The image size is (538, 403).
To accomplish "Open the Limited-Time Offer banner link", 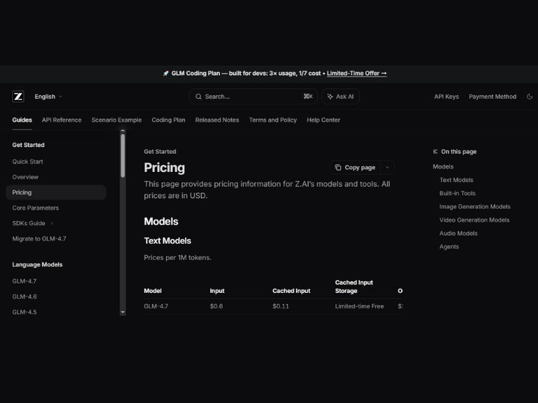I will coord(356,73).
